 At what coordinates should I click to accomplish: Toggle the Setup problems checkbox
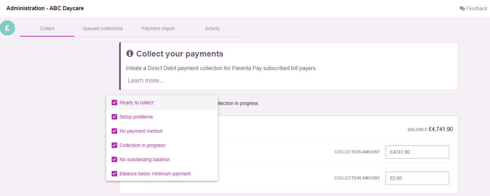(x=114, y=117)
